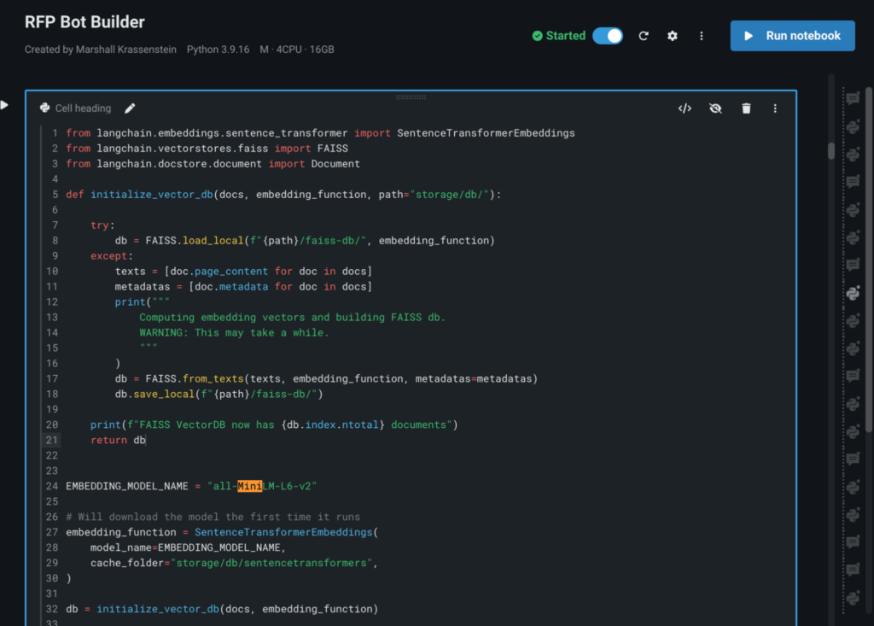The image size is (874, 626).
Task: Click the Cell heading text field
Action: pos(83,108)
